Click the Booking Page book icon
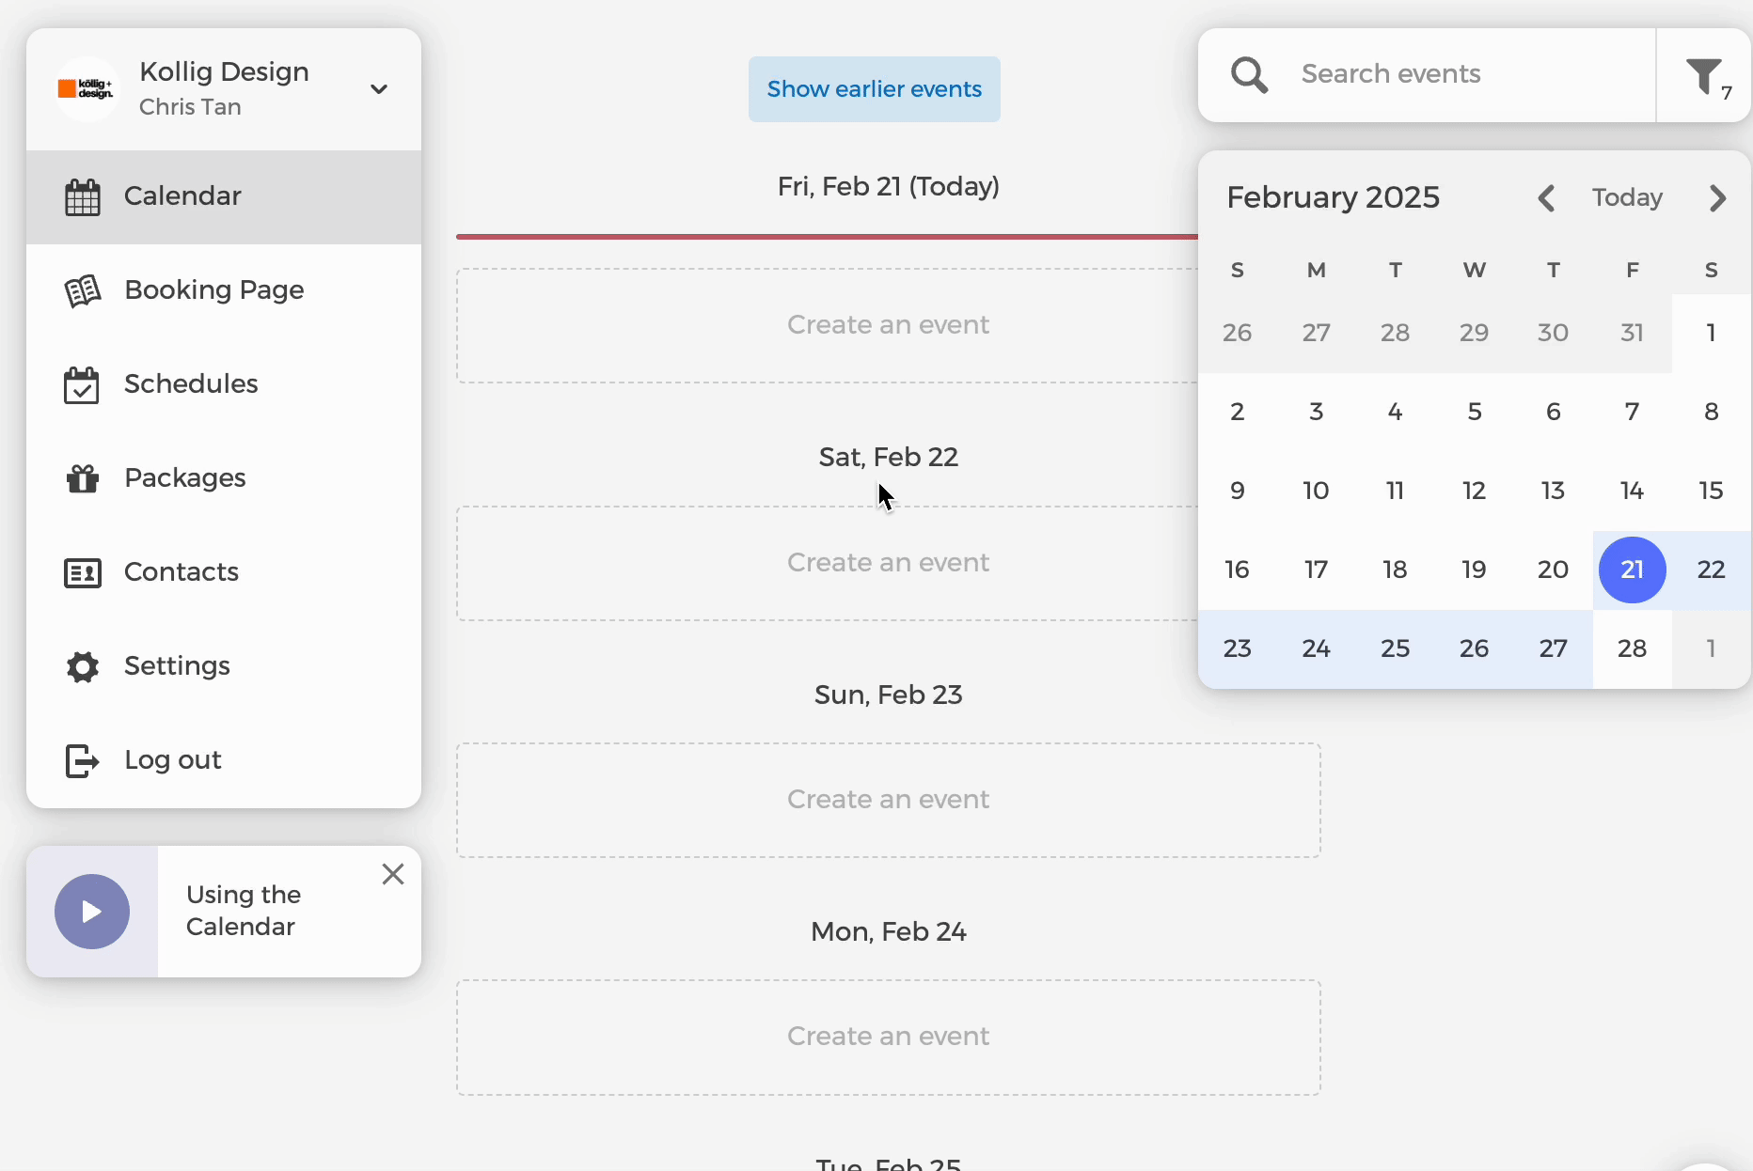Image resolution: width=1753 pixels, height=1171 pixels. (x=82, y=291)
